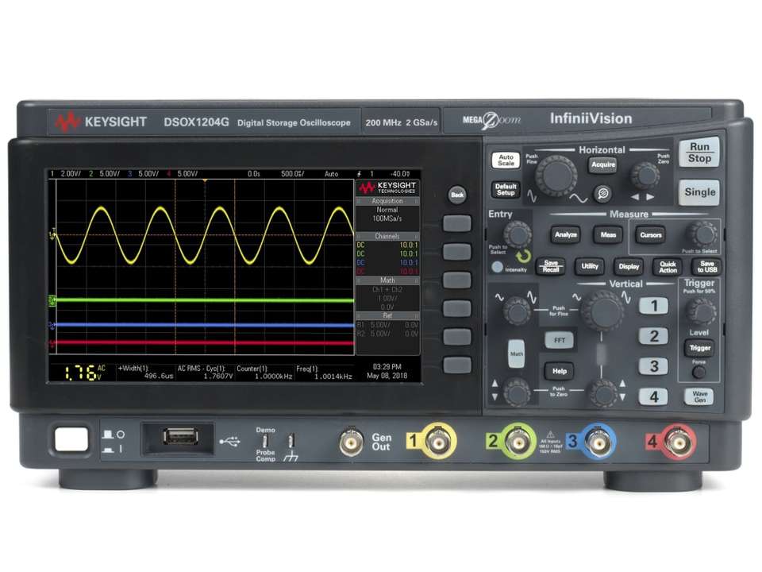Tap the round Intensity key
This screenshot has width=762, height=572.
497,267
